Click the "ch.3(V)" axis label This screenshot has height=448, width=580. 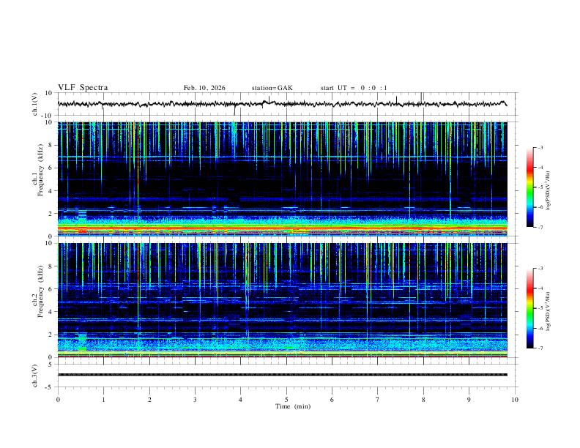35,376
